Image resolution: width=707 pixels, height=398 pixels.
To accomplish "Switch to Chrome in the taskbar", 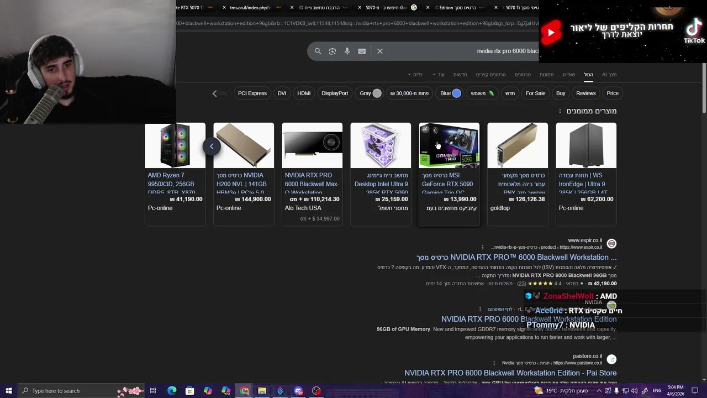I will pyautogui.click(x=244, y=391).
